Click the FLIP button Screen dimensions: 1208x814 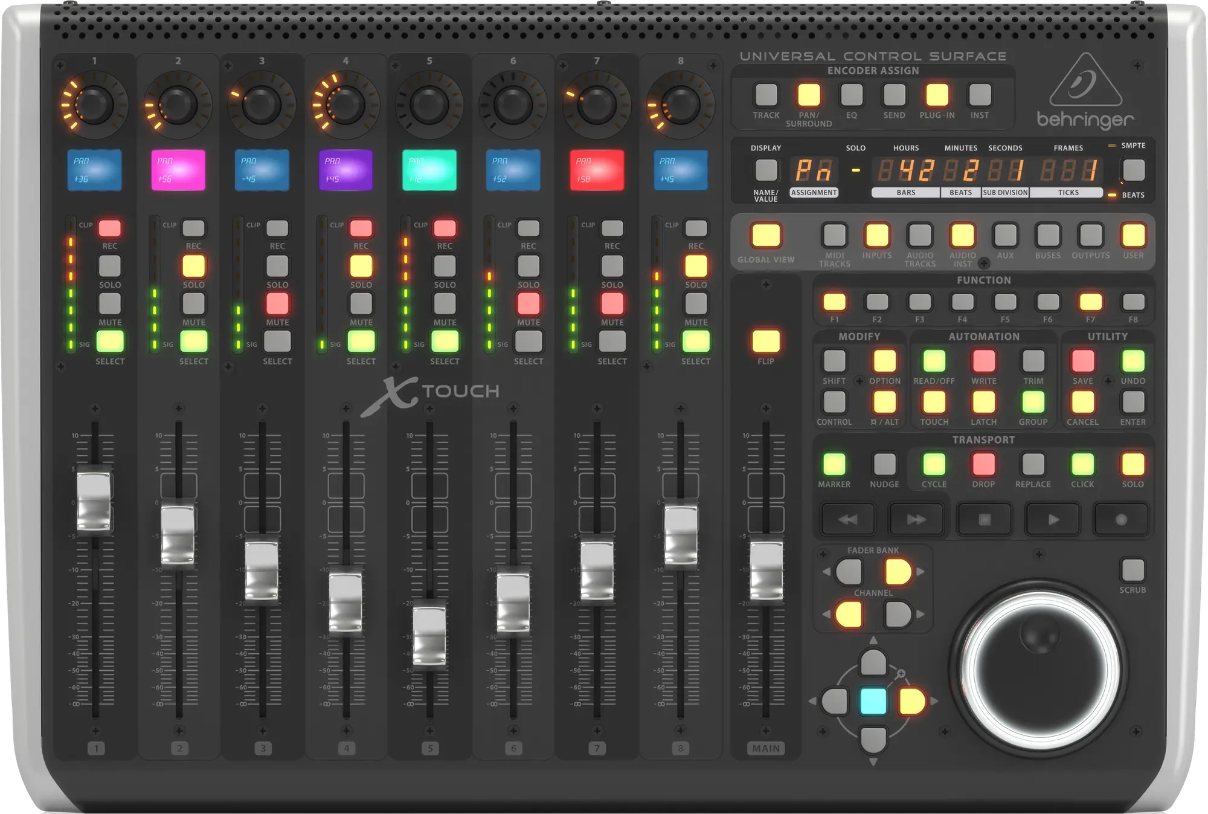(x=766, y=341)
